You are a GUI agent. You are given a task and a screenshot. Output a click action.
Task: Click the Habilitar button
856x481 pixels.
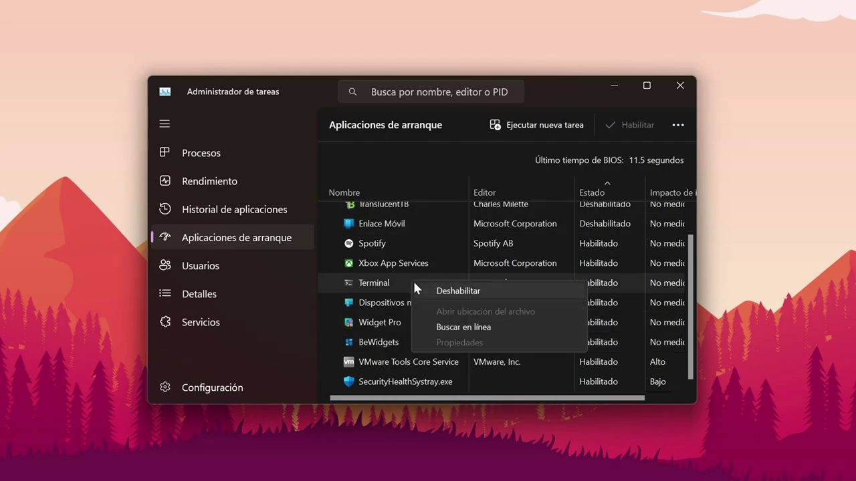coord(629,125)
